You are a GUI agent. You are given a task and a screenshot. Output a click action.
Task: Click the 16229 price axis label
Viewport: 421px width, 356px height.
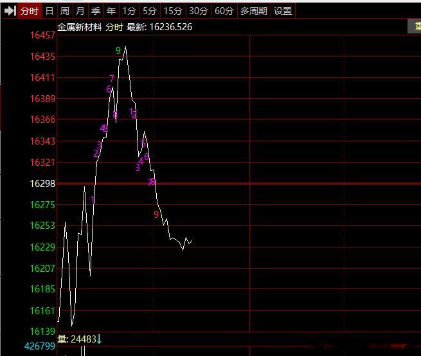(x=42, y=247)
